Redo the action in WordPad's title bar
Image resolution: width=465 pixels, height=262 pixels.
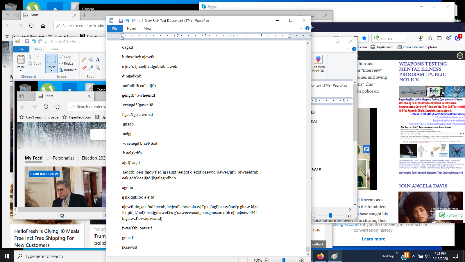(133, 21)
